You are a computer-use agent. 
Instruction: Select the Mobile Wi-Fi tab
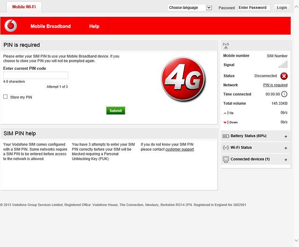tap(24, 7)
